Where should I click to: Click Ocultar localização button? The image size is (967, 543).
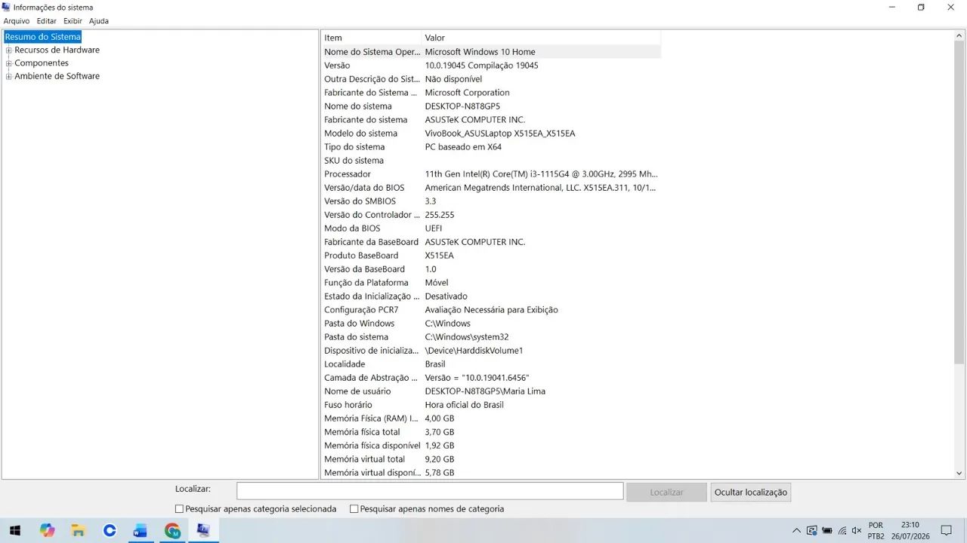[751, 492]
